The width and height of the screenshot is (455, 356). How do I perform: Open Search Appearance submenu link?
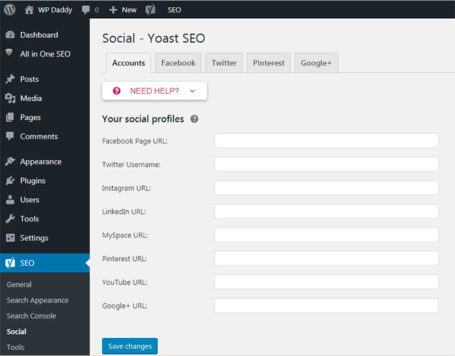tap(38, 300)
